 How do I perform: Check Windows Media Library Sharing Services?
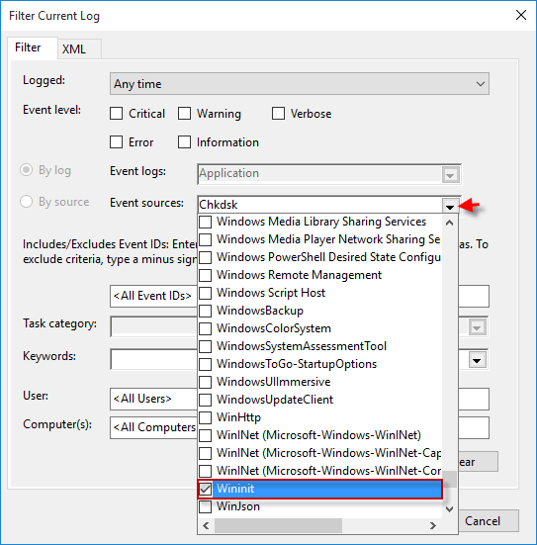(x=206, y=222)
